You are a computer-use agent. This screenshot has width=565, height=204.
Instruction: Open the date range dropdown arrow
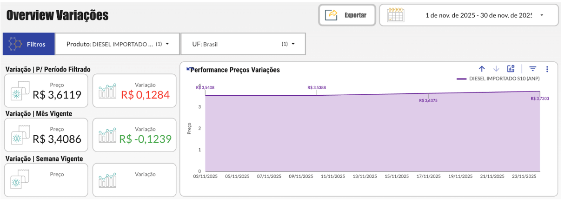(x=542, y=15)
